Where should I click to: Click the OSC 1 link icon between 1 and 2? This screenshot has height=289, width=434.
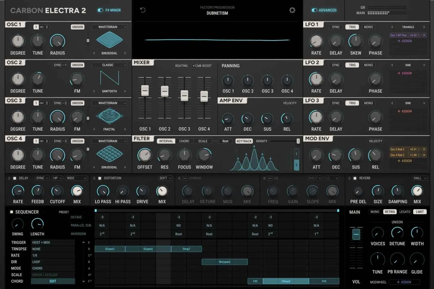point(42,27)
